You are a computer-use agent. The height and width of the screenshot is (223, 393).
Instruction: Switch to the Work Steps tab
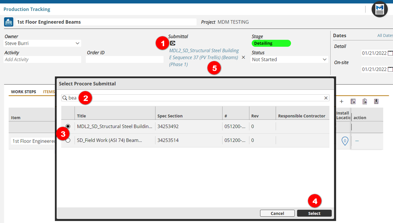coord(23,92)
